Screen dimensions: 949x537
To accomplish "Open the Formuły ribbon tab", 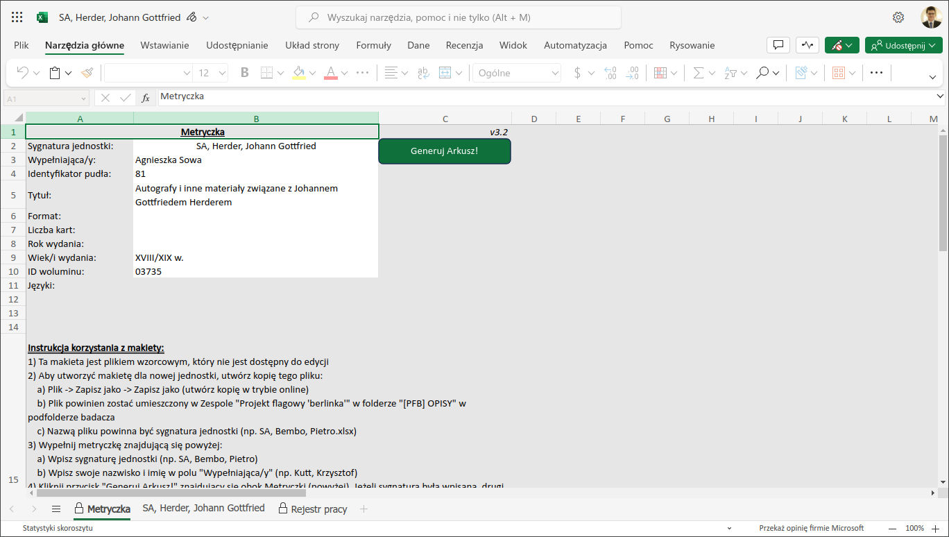I will pyautogui.click(x=373, y=45).
